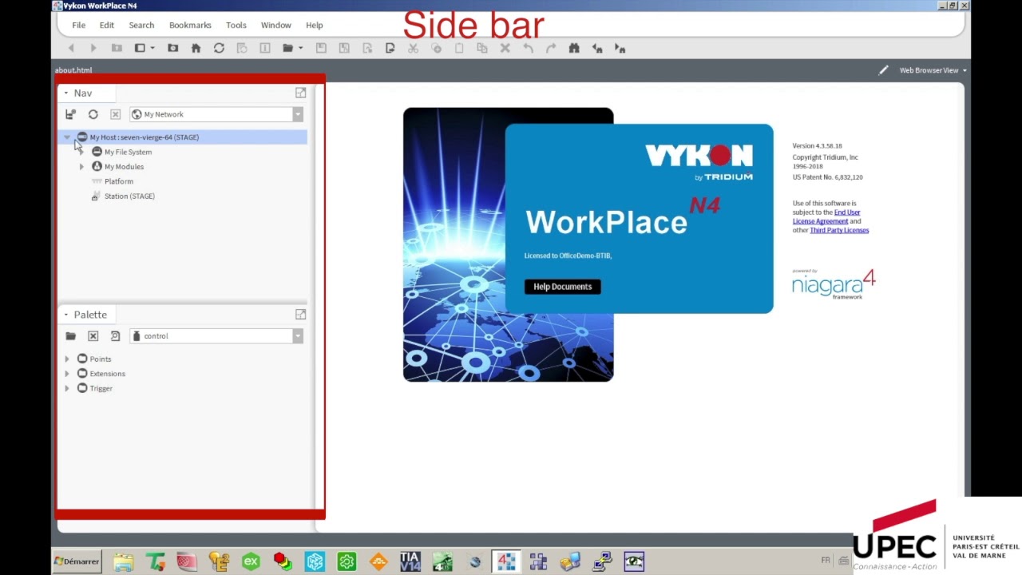Open the Edit menu
This screenshot has width=1022, height=575.
pos(106,26)
